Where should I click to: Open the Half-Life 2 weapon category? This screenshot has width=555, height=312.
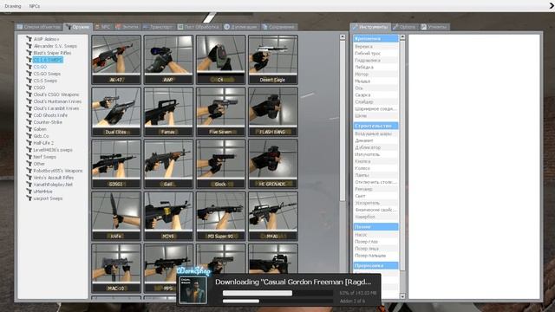pos(44,143)
